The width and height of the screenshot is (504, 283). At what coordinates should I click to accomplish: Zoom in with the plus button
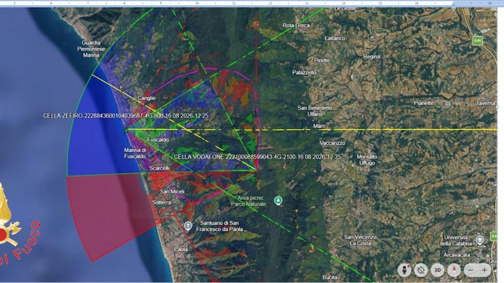tap(484, 270)
